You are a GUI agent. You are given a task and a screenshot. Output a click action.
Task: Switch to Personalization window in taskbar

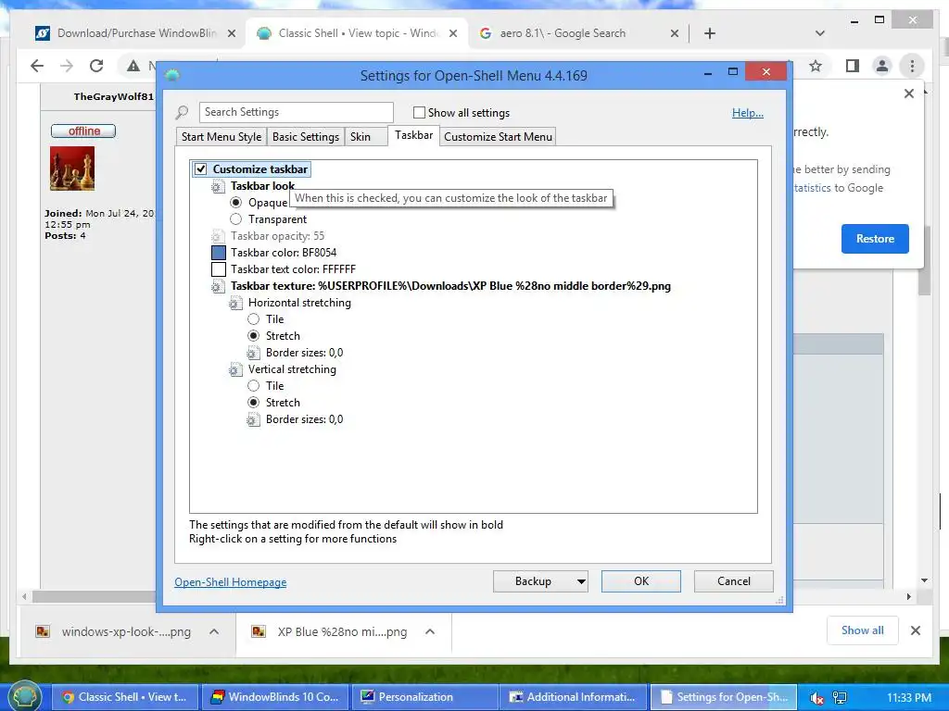click(x=424, y=697)
